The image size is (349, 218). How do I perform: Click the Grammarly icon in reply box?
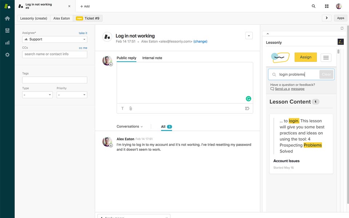[248, 98]
